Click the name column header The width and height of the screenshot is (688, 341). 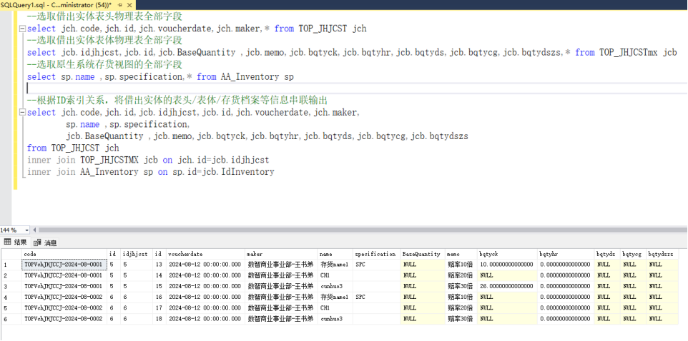point(335,254)
